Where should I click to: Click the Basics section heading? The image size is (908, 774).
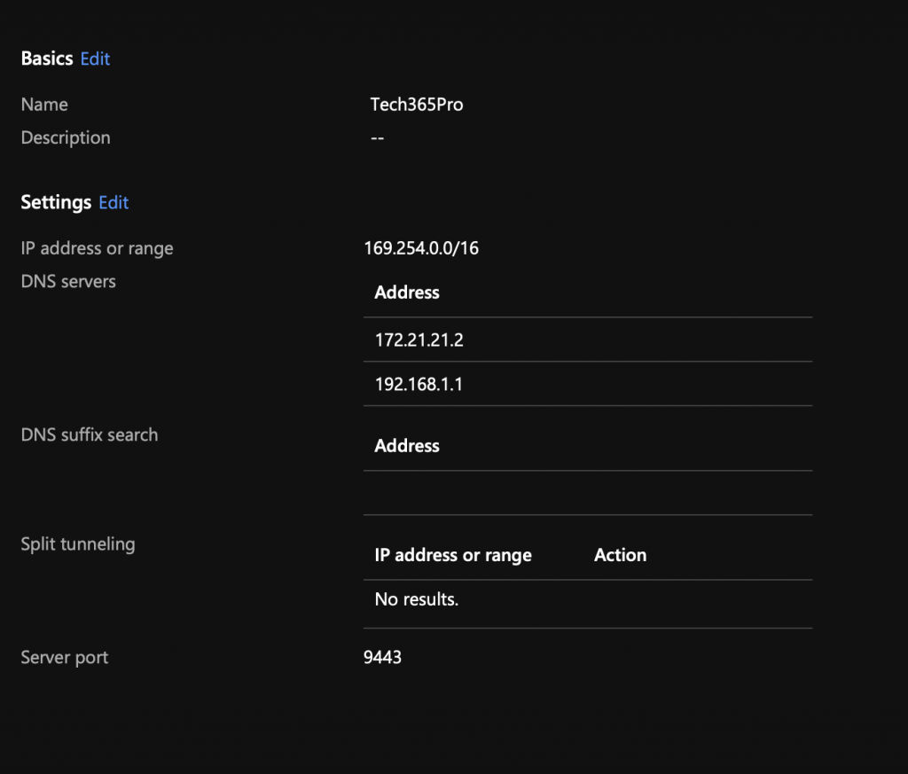(46, 59)
